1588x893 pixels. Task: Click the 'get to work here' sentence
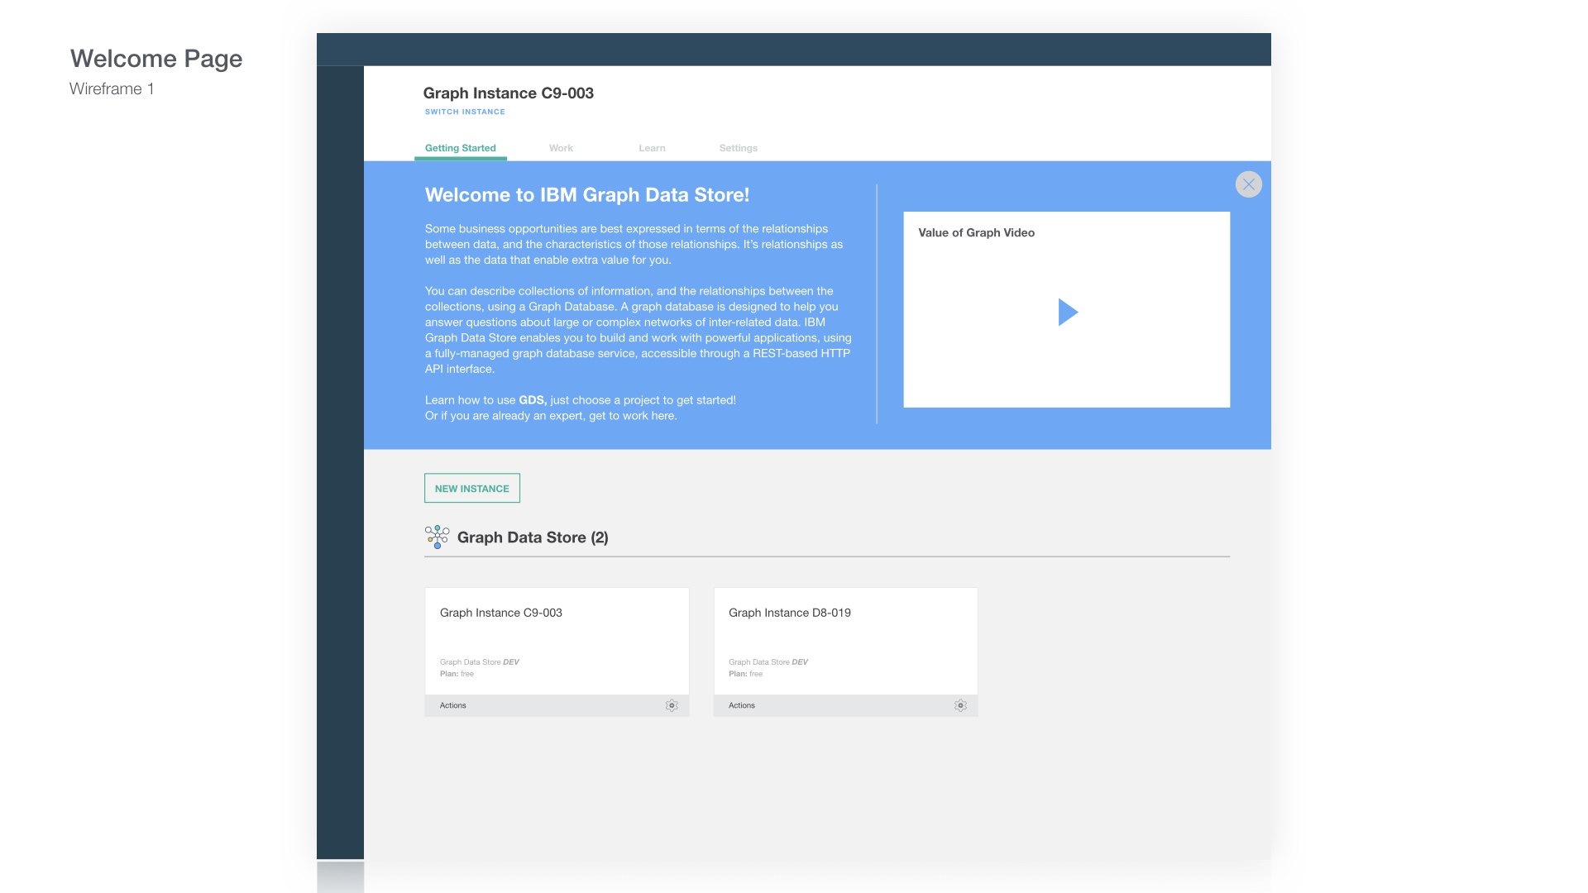551,416
